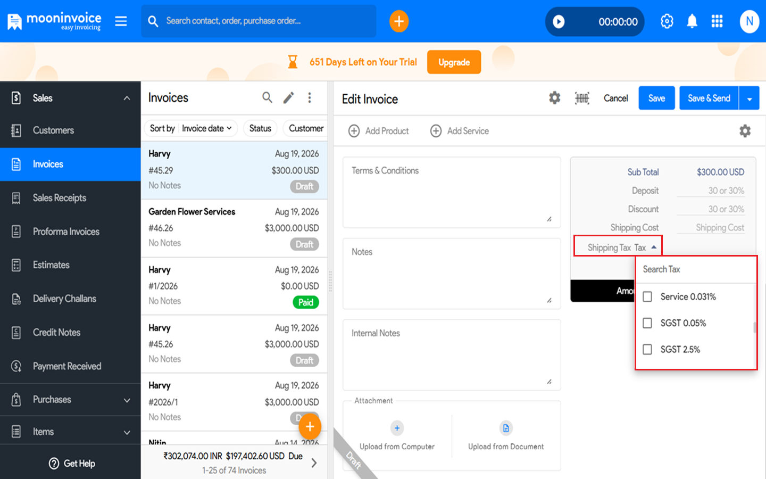Click the orange quick-create plus button in header
The width and height of the screenshot is (766, 479).
[399, 21]
